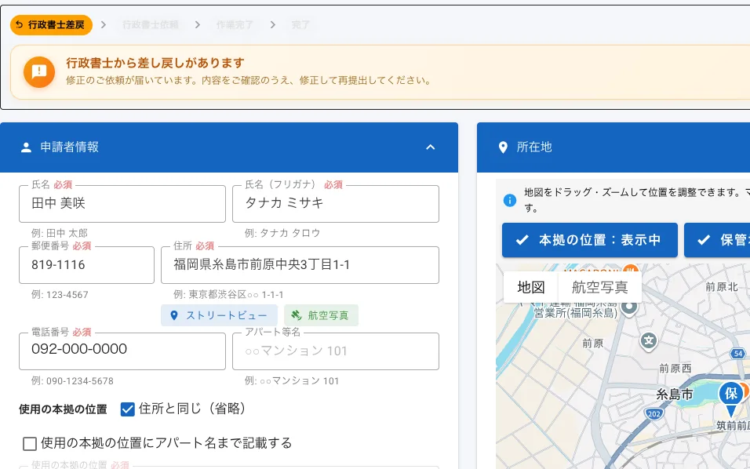Click the 糸島市 label on the map
Screen dimensions: 750x469
(675, 394)
